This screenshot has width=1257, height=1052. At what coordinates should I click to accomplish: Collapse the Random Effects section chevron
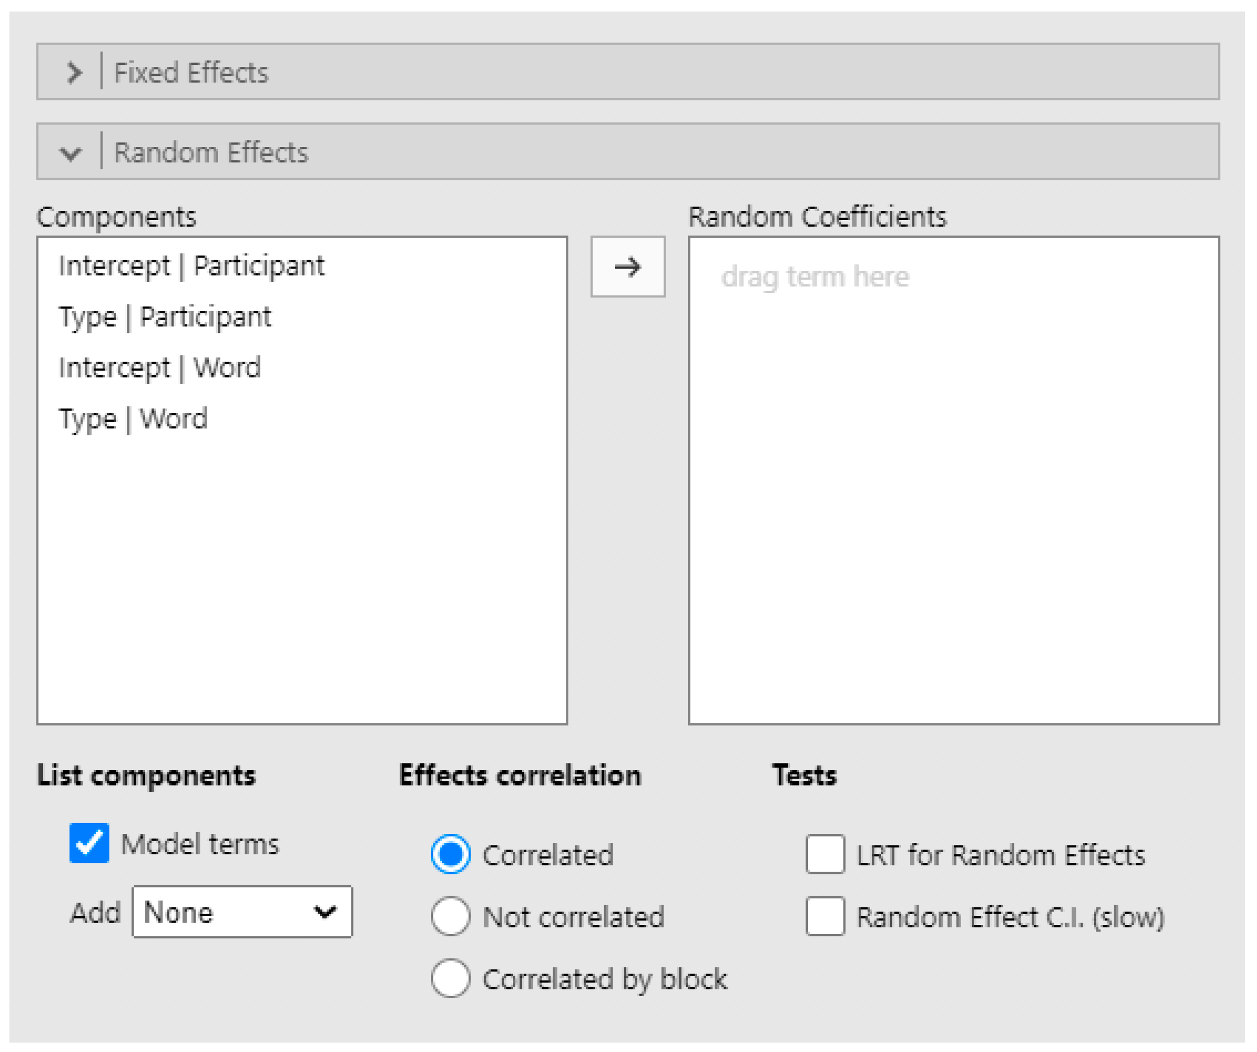coord(71,153)
